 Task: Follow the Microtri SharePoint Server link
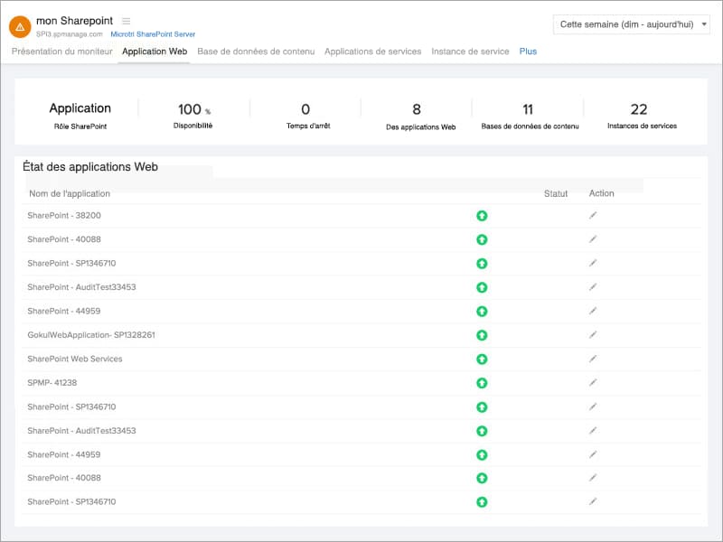point(153,33)
